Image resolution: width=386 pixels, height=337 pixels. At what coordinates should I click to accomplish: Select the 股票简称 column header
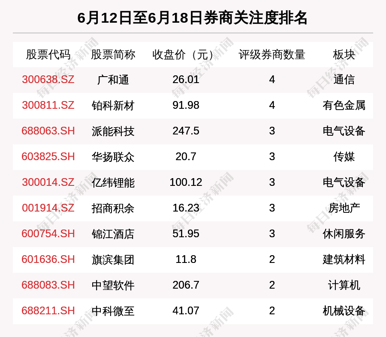click(113, 54)
